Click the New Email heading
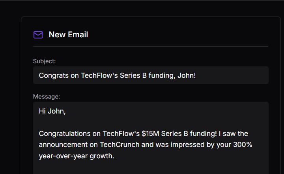The image size is (284, 174). point(68,35)
